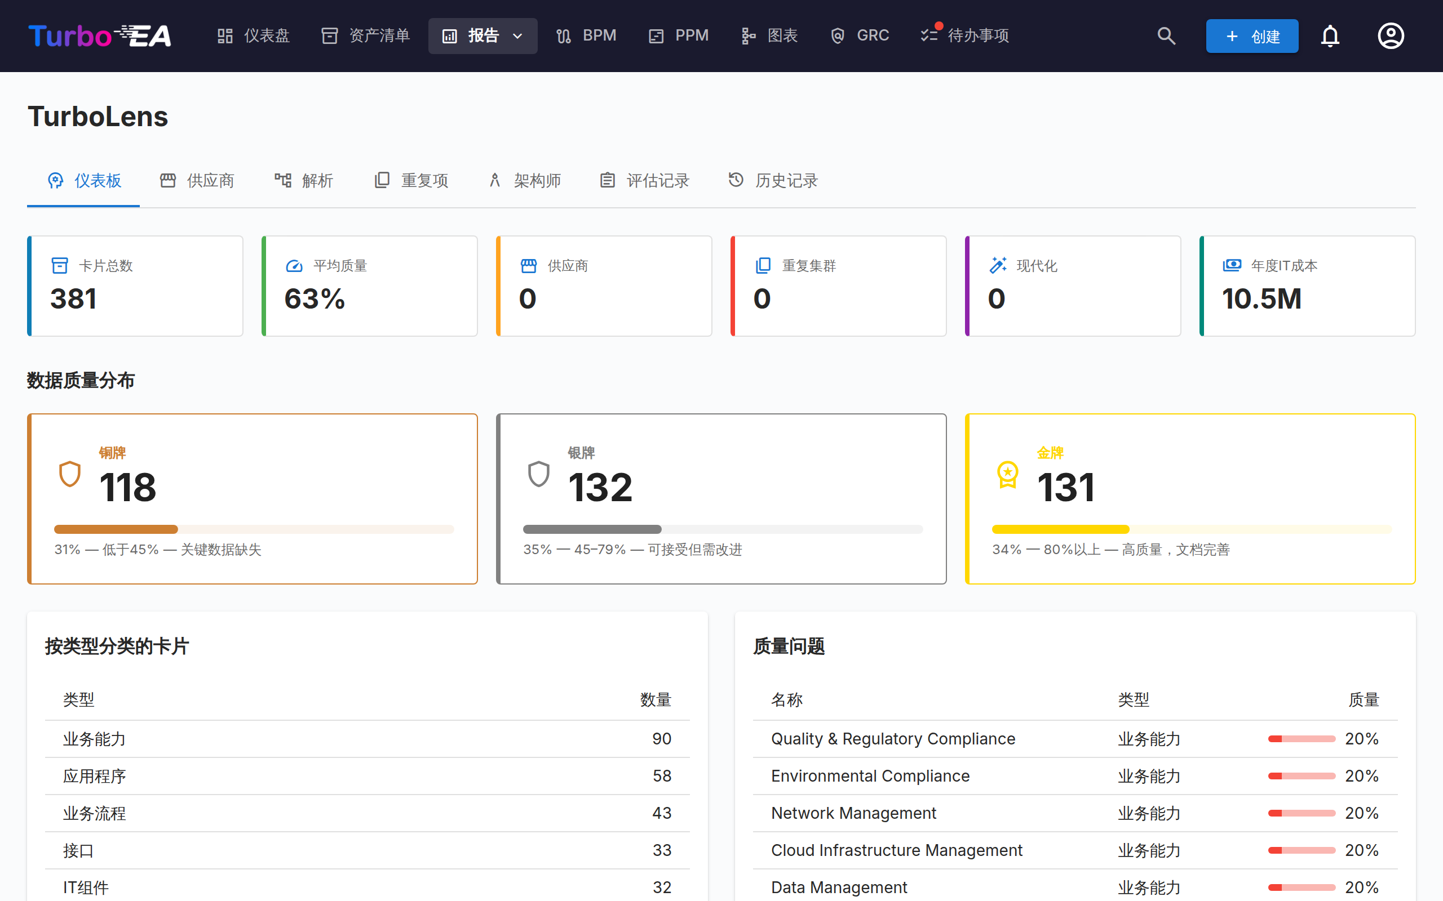The width and height of the screenshot is (1443, 901).
Task: Click the search magnifier icon
Action: (x=1166, y=35)
